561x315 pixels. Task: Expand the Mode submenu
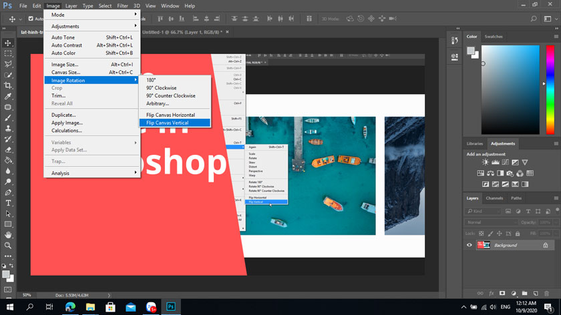coord(92,15)
